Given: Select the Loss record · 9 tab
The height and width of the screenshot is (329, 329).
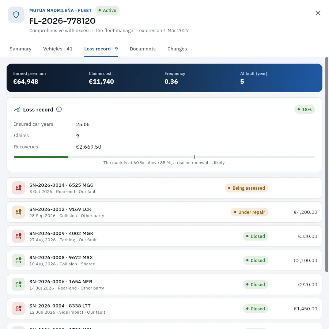Looking at the screenshot, I should 101,49.
